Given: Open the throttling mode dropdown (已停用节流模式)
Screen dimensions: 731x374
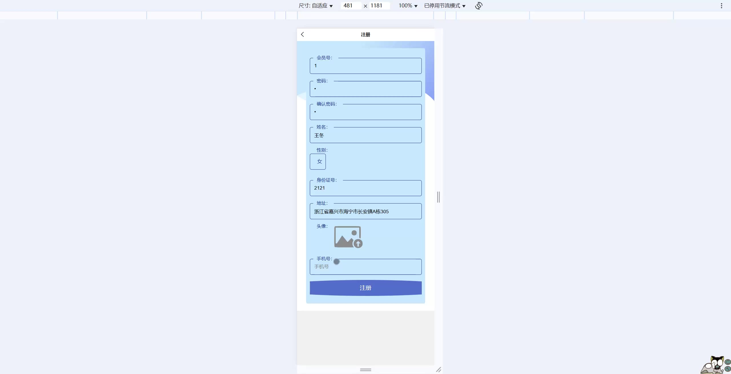Looking at the screenshot, I should click(x=445, y=6).
